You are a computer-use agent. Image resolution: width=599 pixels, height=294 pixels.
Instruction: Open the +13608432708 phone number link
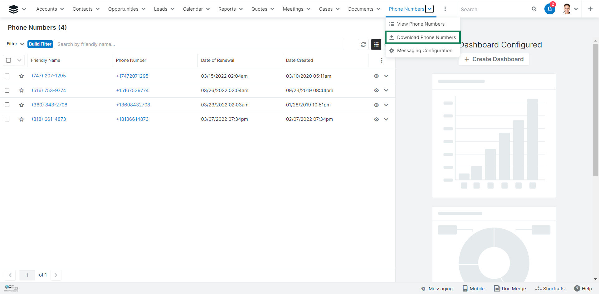pos(133,105)
